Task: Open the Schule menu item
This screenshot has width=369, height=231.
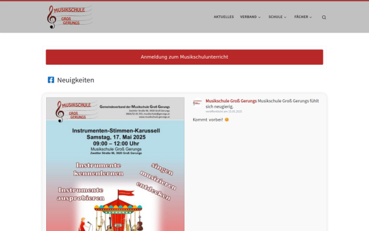Action: click(x=276, y=17)
